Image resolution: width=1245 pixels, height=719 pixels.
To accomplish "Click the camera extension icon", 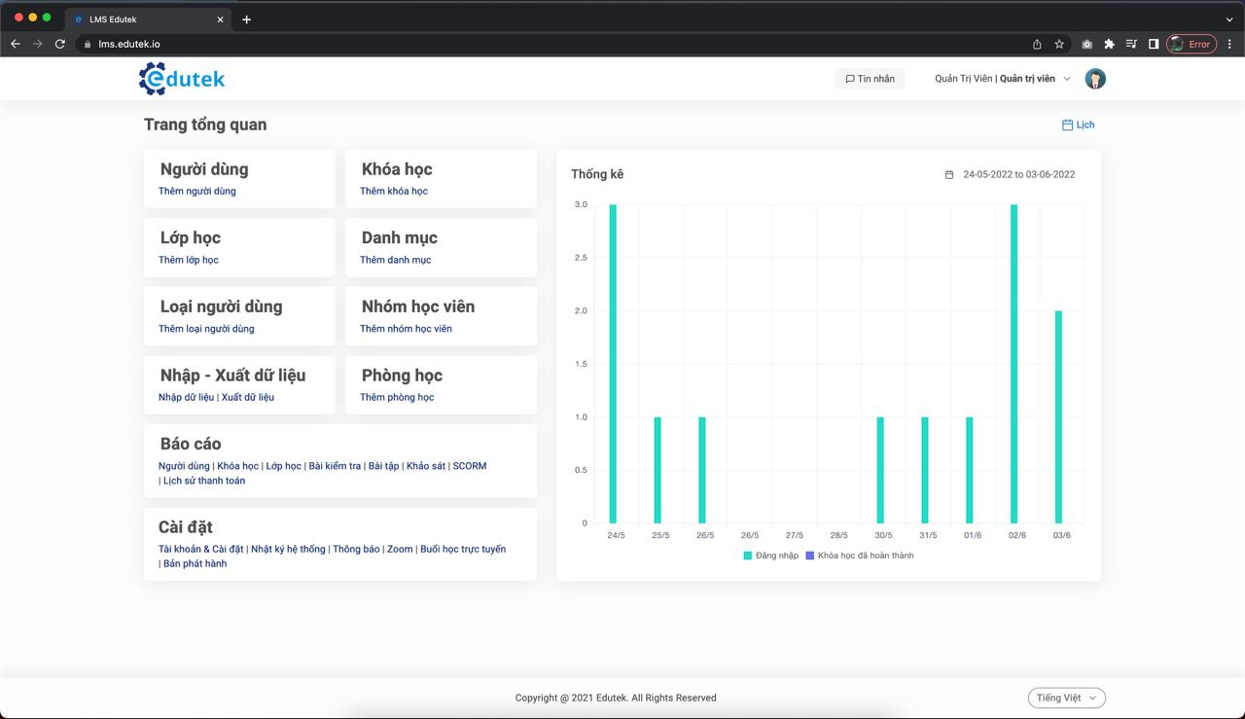I will pos(1086,44).
